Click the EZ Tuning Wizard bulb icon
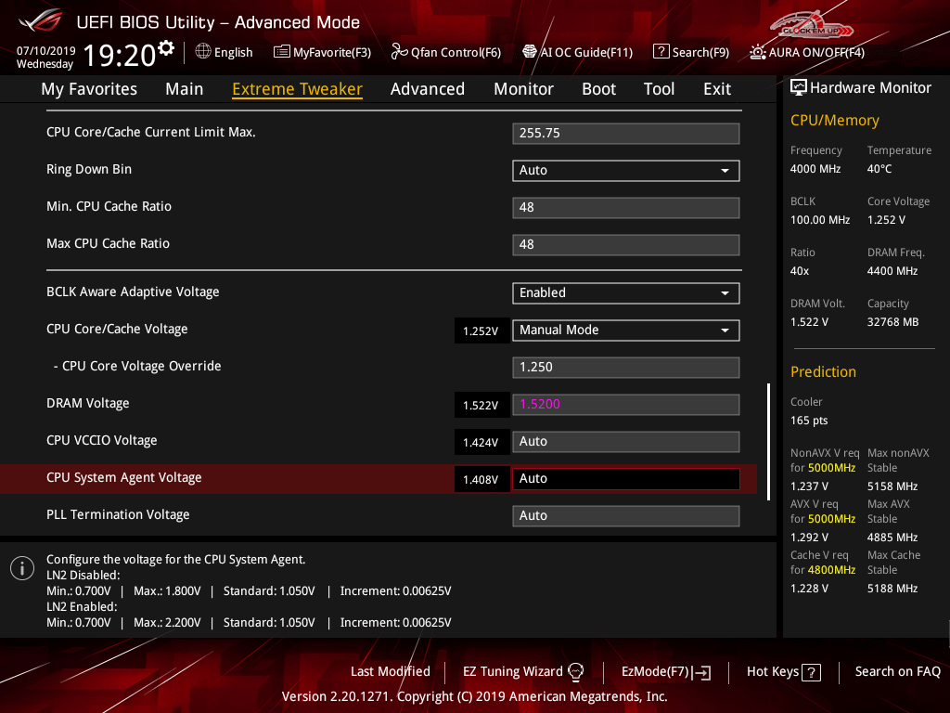This screenshot has height=713, width=950. (576, 671)
